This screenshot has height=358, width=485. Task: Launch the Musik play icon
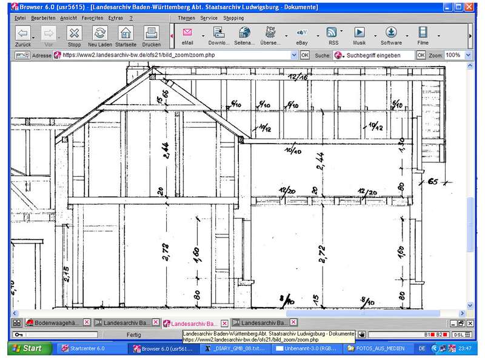click(x=359, y=32)
